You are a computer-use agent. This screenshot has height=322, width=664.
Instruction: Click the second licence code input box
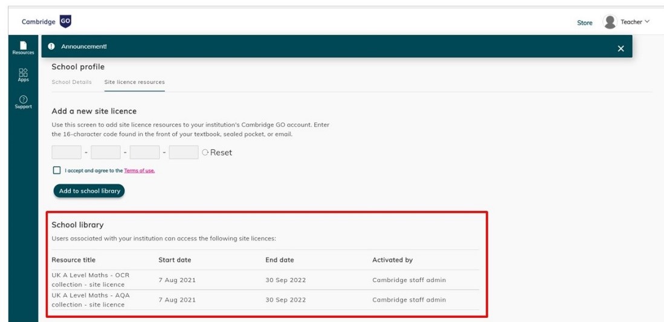pyautogui.click(x=106, y=152)
